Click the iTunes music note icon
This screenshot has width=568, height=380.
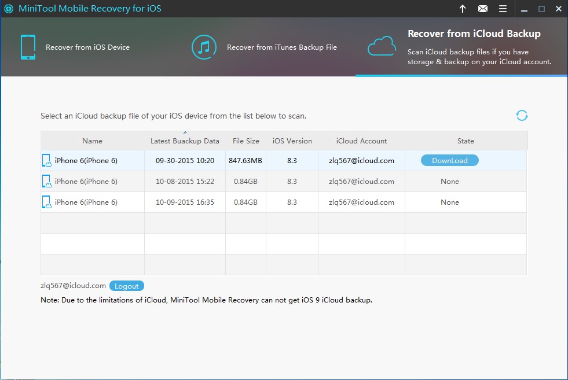point(204,47)
